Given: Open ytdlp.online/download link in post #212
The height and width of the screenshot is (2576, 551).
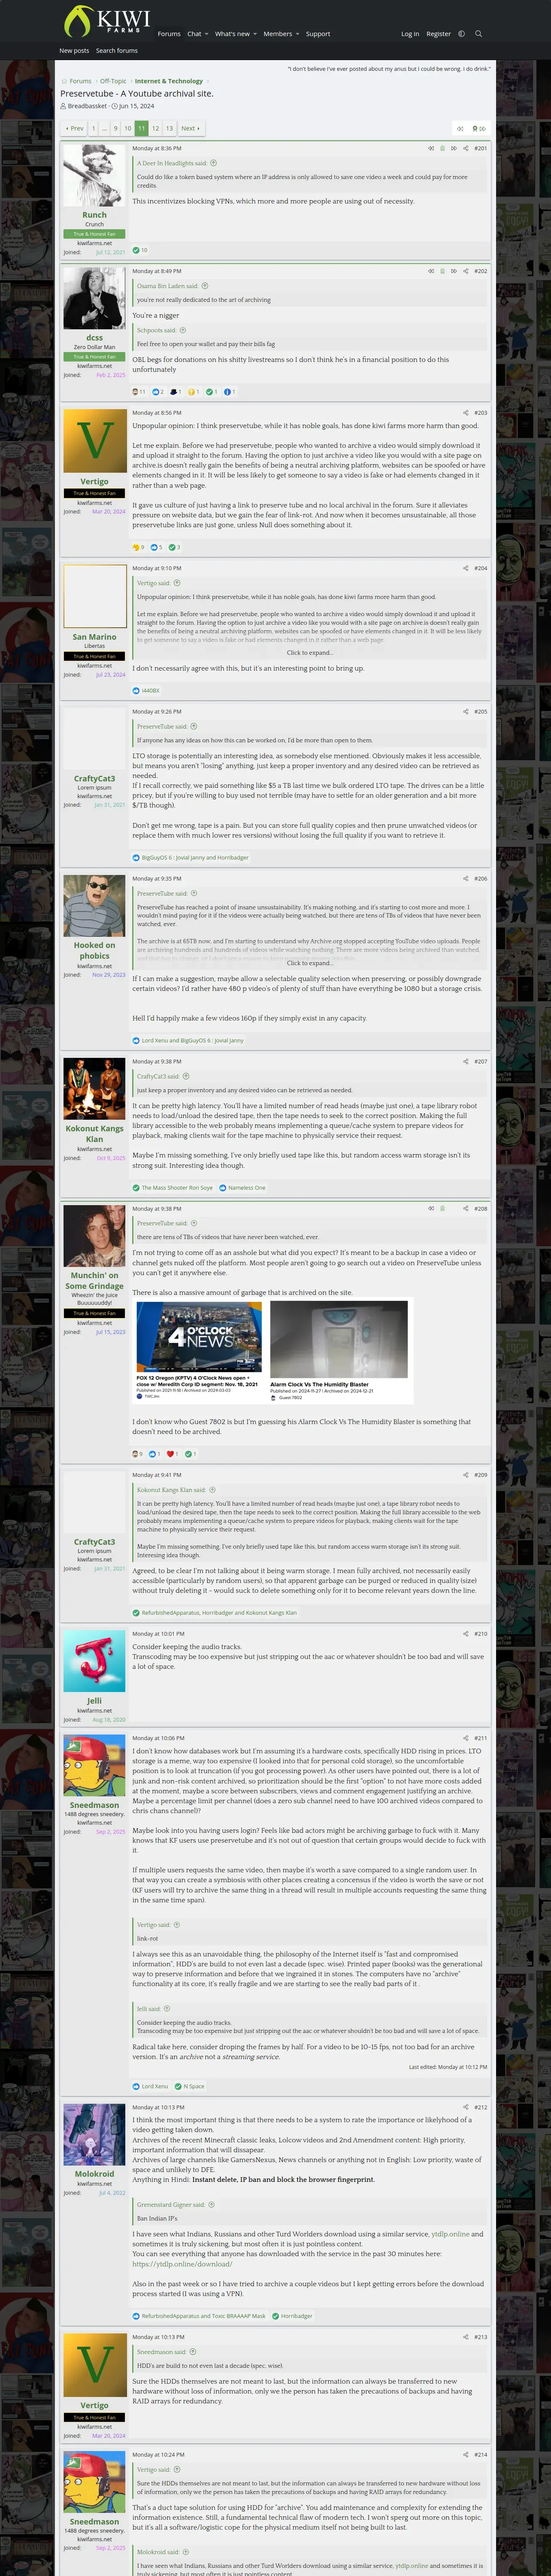Looking at the screenshot, I should click(182, 2264).
